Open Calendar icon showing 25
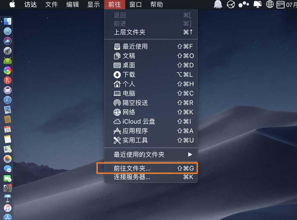This screenshot has height=220, width=297. (8, 129)
